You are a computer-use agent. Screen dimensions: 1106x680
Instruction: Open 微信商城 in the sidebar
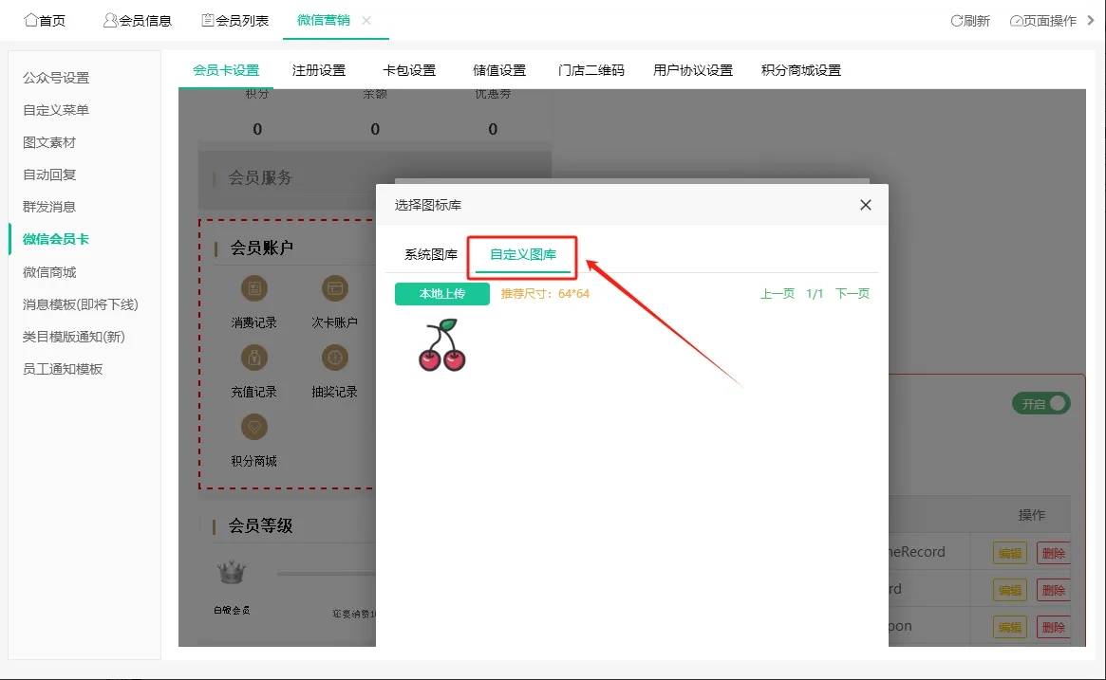[49, 272]
